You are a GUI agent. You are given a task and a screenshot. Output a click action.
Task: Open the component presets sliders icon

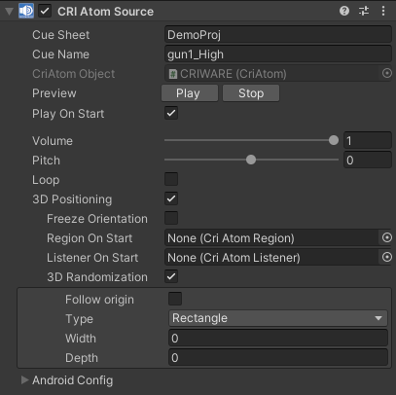pyautogui.click(x=364, y=11)
